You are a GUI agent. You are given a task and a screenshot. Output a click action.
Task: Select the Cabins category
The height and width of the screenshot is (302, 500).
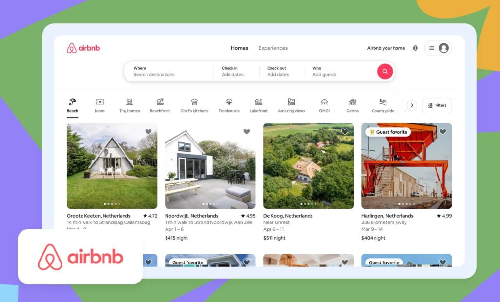[x=353, y=105]
